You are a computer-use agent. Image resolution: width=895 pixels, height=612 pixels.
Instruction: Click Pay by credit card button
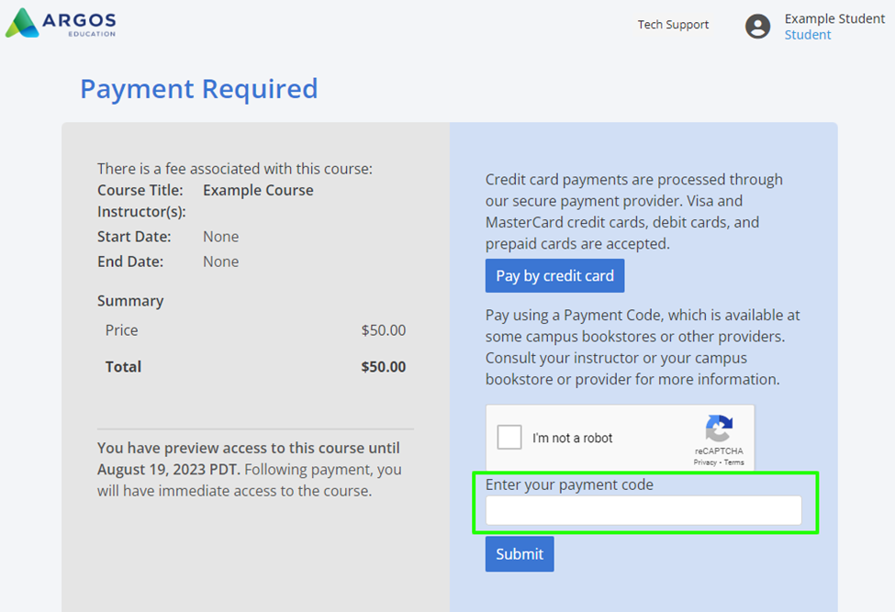(x=554, y=275)
